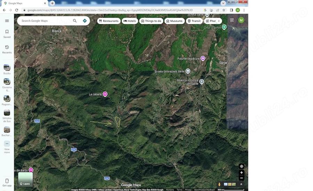Click Send Product Feedback link
Screen dimensions: 313x191
click(x=204, y=190)
